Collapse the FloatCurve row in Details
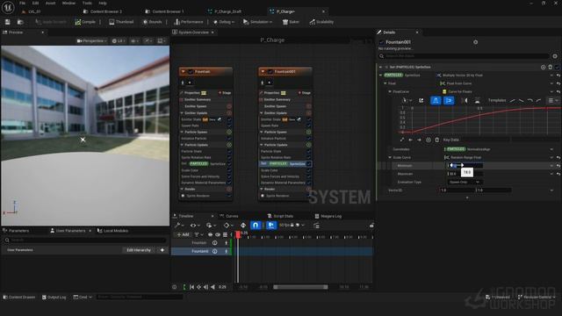The height and width of the screenshot is (316, 562). pyautogui.click(x=390, y=91)
